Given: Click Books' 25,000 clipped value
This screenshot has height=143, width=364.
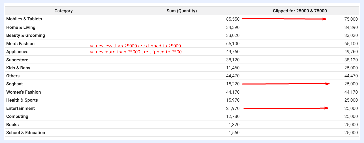Looking at the screenshot, I should pyautogui.click(x=351, y=125).
